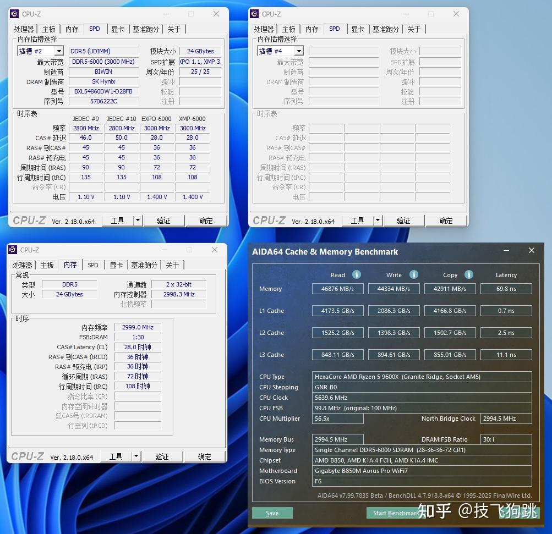This screenshot has height=534, width=552.
Task: Expand tools arrow in slot #2 CPU-Z window
Action: 138,221
